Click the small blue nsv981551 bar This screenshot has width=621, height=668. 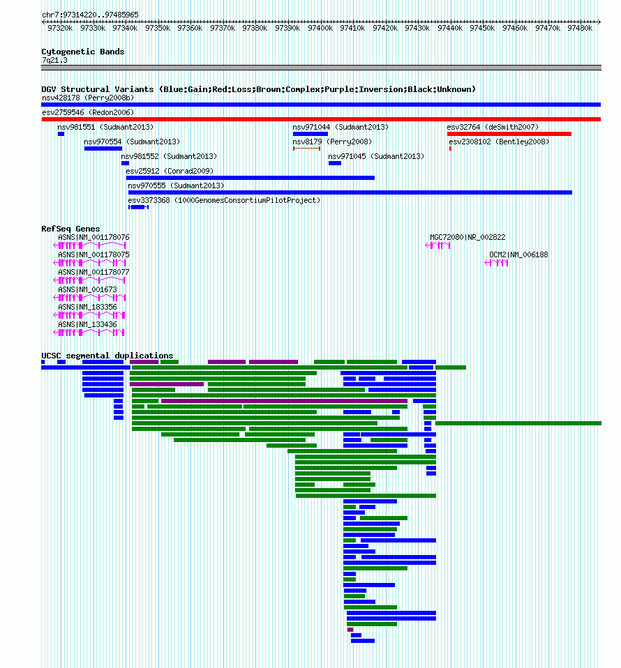[x=61, y=134]
